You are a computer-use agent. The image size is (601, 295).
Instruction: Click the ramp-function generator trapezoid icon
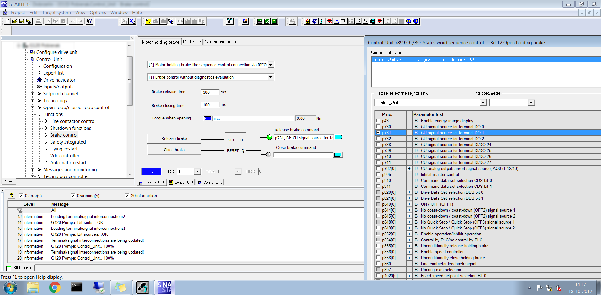(337, 21)
